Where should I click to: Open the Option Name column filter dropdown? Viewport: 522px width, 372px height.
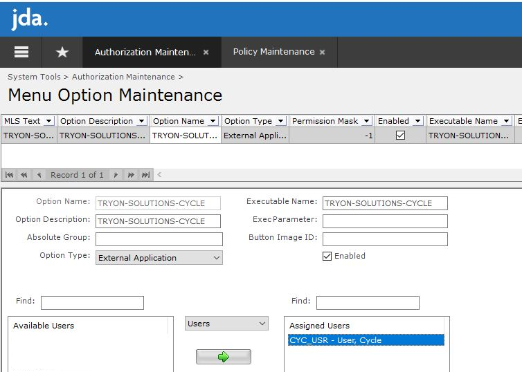213,121
